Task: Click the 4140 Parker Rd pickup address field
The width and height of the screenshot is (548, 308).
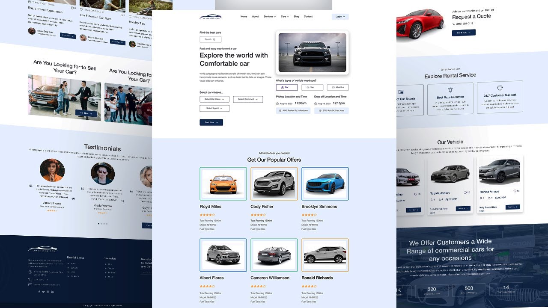Action: coord(293,111)
